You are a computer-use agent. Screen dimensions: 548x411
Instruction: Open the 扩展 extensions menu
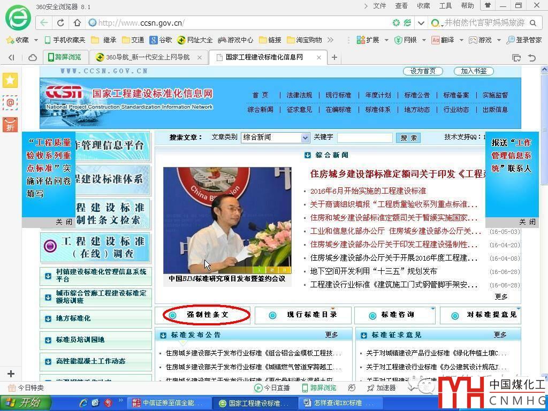click(372, 40)
